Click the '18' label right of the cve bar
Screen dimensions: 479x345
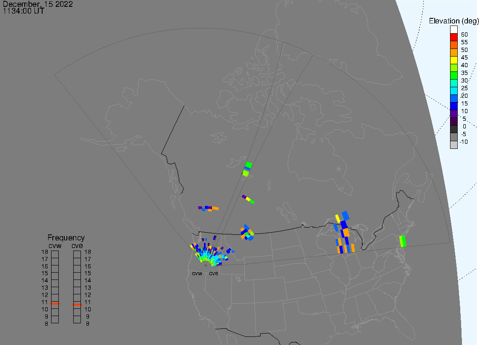tap(88, 252)
